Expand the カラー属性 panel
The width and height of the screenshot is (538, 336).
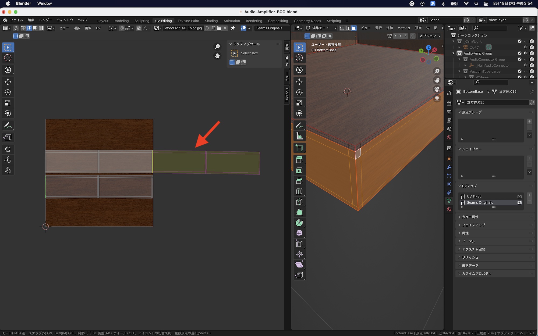click(470, 217)
